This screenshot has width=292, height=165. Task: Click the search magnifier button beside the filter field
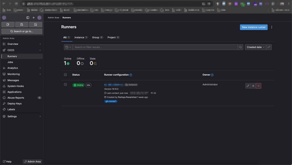pyautogui.click(x=241, y=47)
